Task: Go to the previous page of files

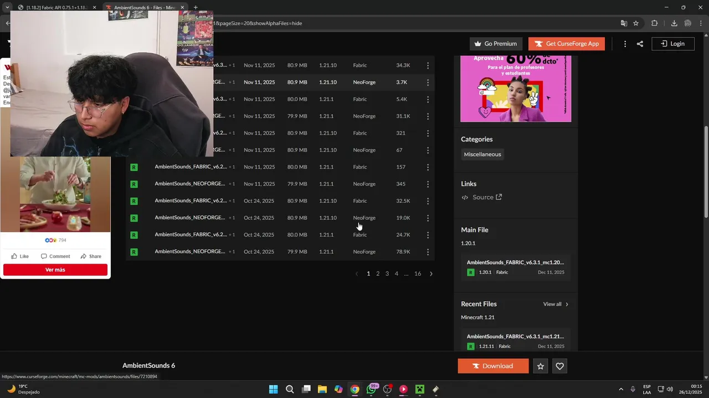Action: pyautogui.click(x=356, y=274)
